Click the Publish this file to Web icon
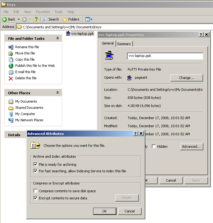This screenshot has width=213, height=223. [x=11, y=66]
